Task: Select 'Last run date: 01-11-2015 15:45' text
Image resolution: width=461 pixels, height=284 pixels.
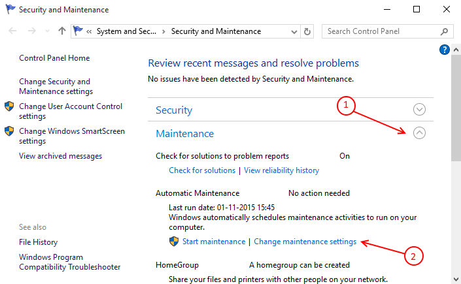Action: point(222,208)
